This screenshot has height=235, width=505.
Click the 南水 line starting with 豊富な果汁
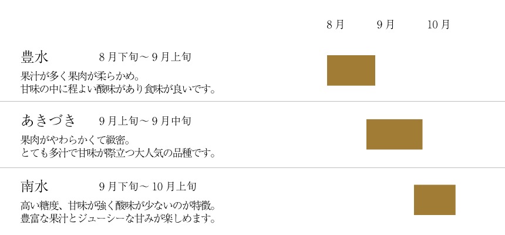119,219
